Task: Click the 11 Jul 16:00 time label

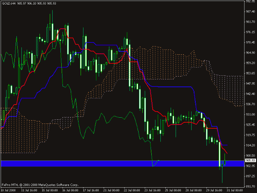Action: [29, 190]
